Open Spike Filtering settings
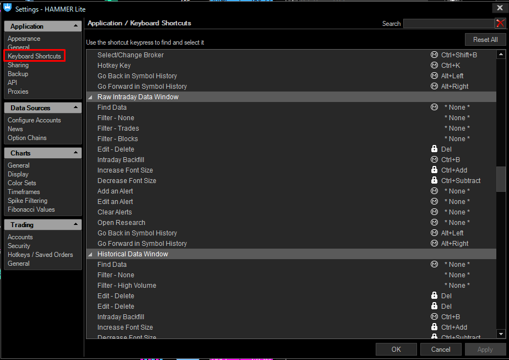This screenshot has height=360, width=509. point(28,201)
